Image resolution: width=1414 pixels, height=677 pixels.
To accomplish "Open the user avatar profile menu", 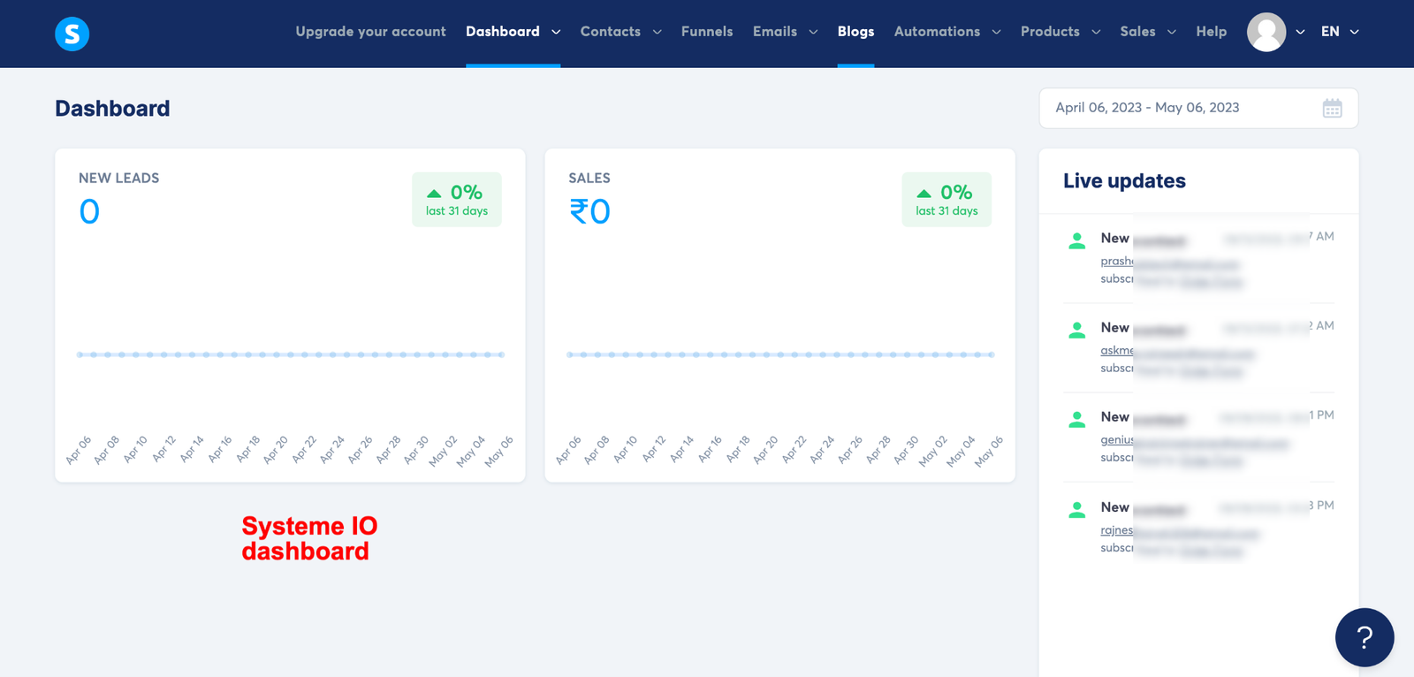I will [x=1266, y=32].
